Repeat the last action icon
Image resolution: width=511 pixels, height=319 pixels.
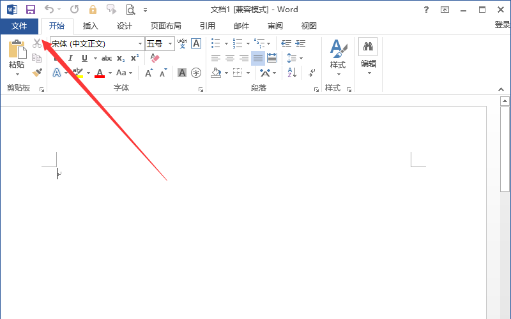coord(75,10)
